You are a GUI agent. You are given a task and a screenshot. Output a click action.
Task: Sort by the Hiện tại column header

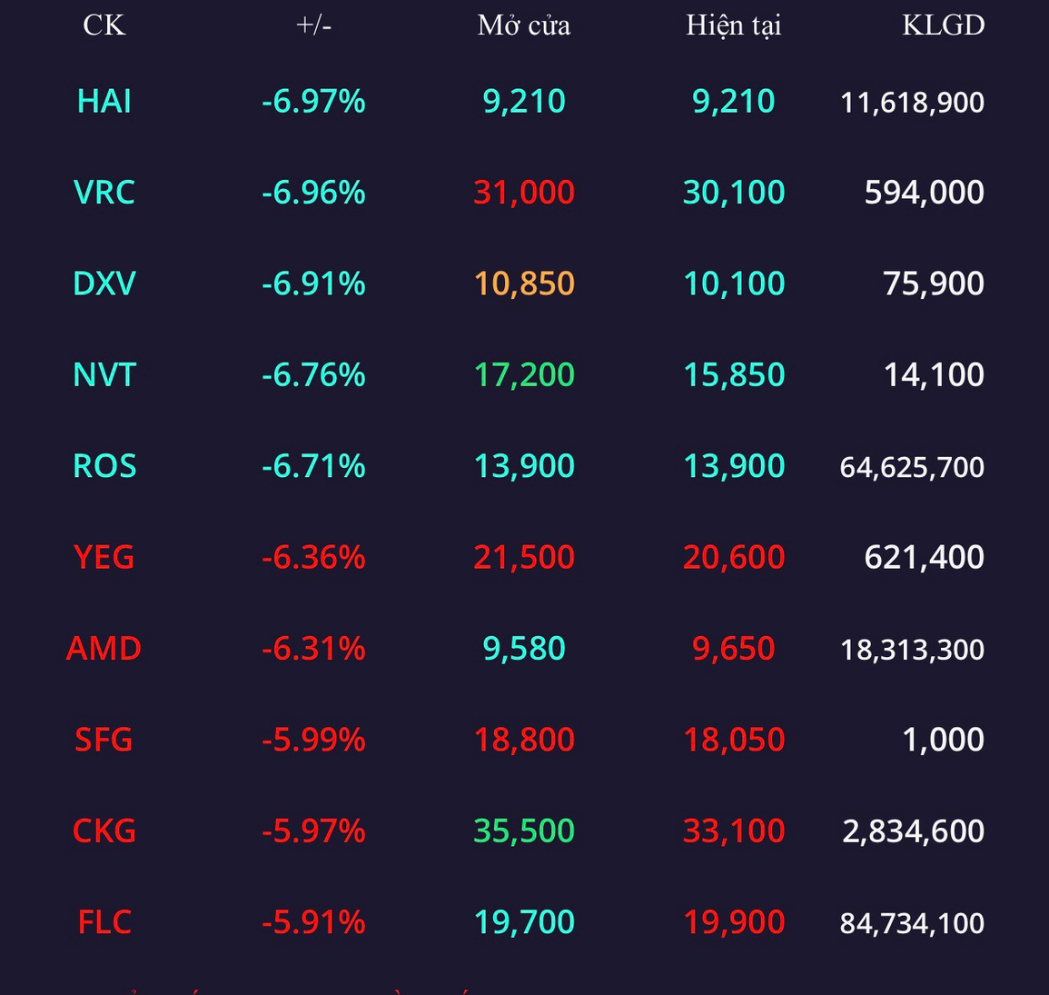(x=733, y=26)
